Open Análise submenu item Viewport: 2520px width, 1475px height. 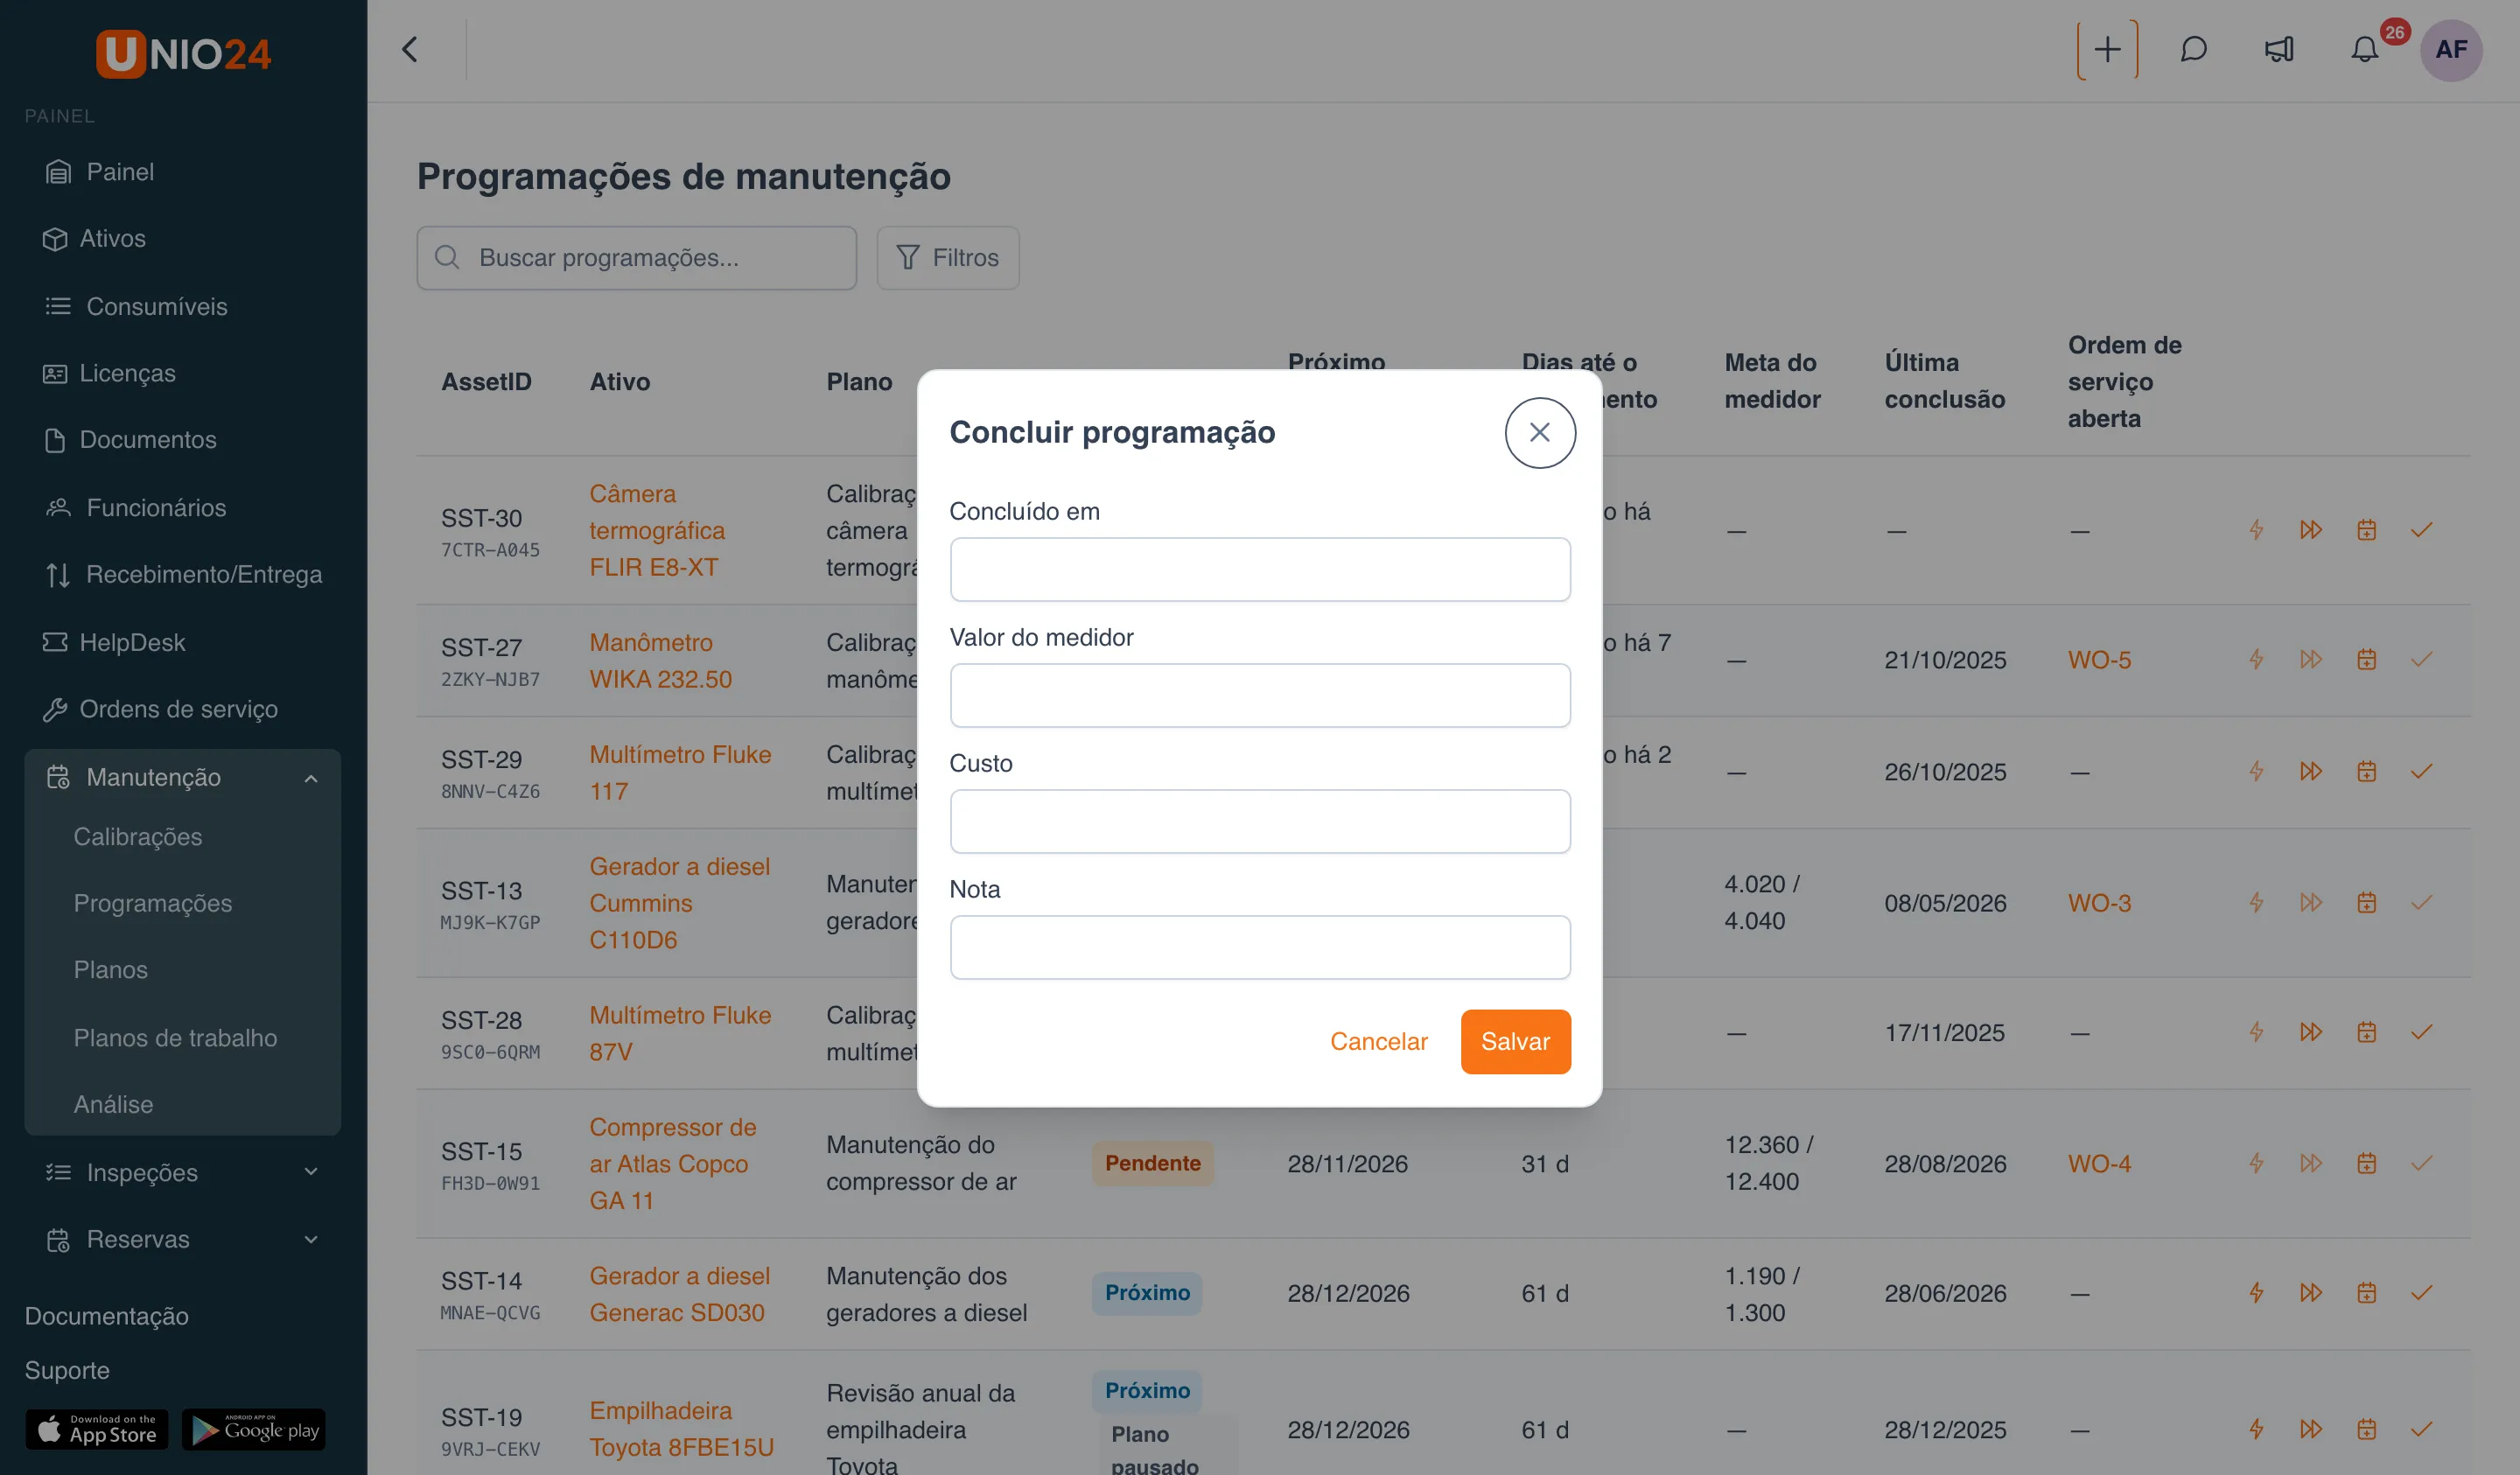tap(113, 1105)
